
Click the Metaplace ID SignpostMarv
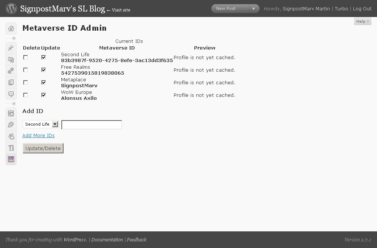[79, 86]
